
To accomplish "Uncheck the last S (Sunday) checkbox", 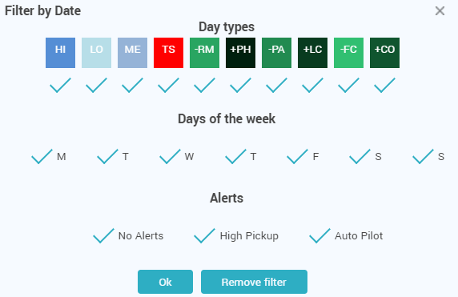I will point(423,157).
